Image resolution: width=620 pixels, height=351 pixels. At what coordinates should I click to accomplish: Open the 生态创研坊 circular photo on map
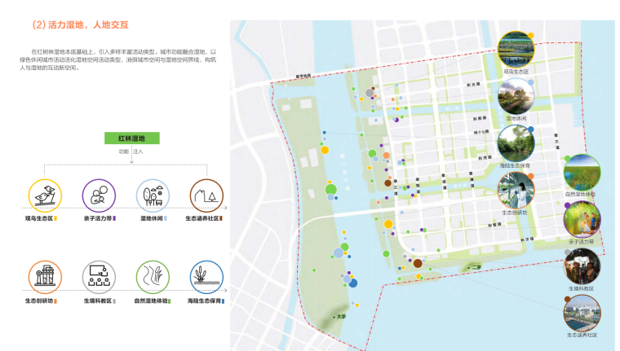point(516,190)
